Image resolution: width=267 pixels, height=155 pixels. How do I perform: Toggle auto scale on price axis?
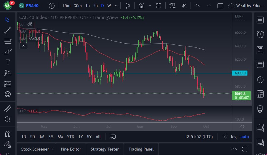(244, 137)
